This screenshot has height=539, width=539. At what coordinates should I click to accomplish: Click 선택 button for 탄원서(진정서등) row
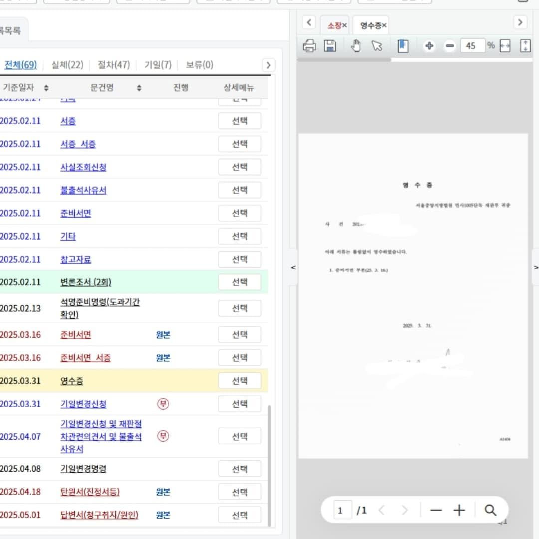click(x=240, y=492)
